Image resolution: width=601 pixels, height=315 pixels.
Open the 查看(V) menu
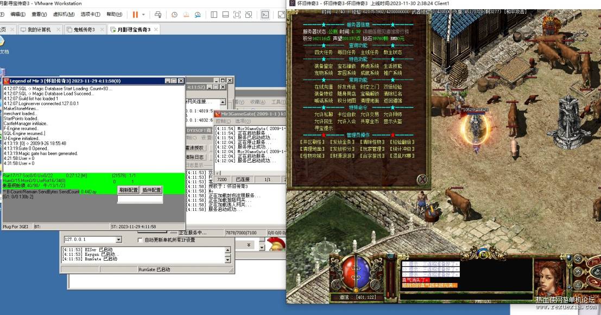[39, 14]
